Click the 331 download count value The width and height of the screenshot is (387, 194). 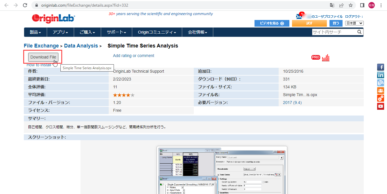[286, 79]
